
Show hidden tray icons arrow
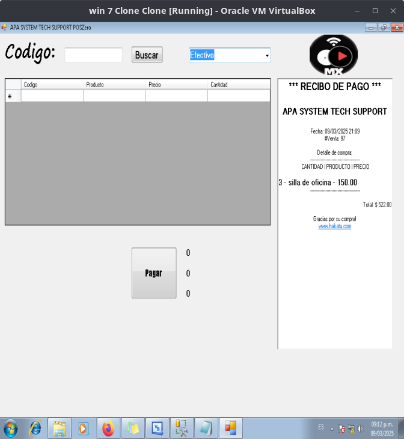[332, 429]
